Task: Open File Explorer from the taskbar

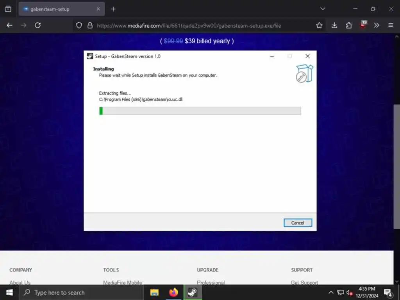Action: tap(154, 292)
